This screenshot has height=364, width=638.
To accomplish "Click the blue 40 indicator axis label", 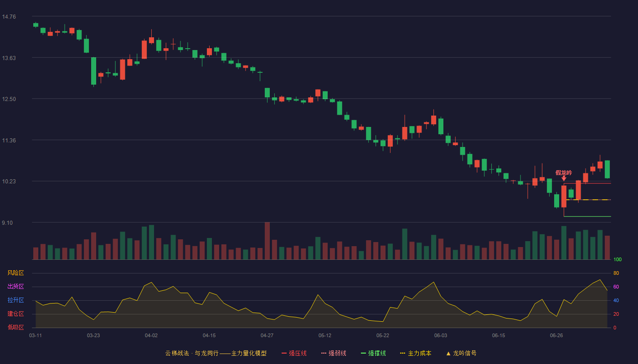I will coord(616,300).
